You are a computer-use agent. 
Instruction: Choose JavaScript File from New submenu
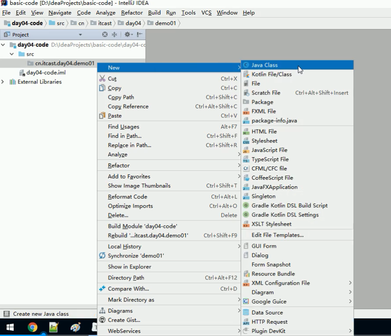(297, 150)
